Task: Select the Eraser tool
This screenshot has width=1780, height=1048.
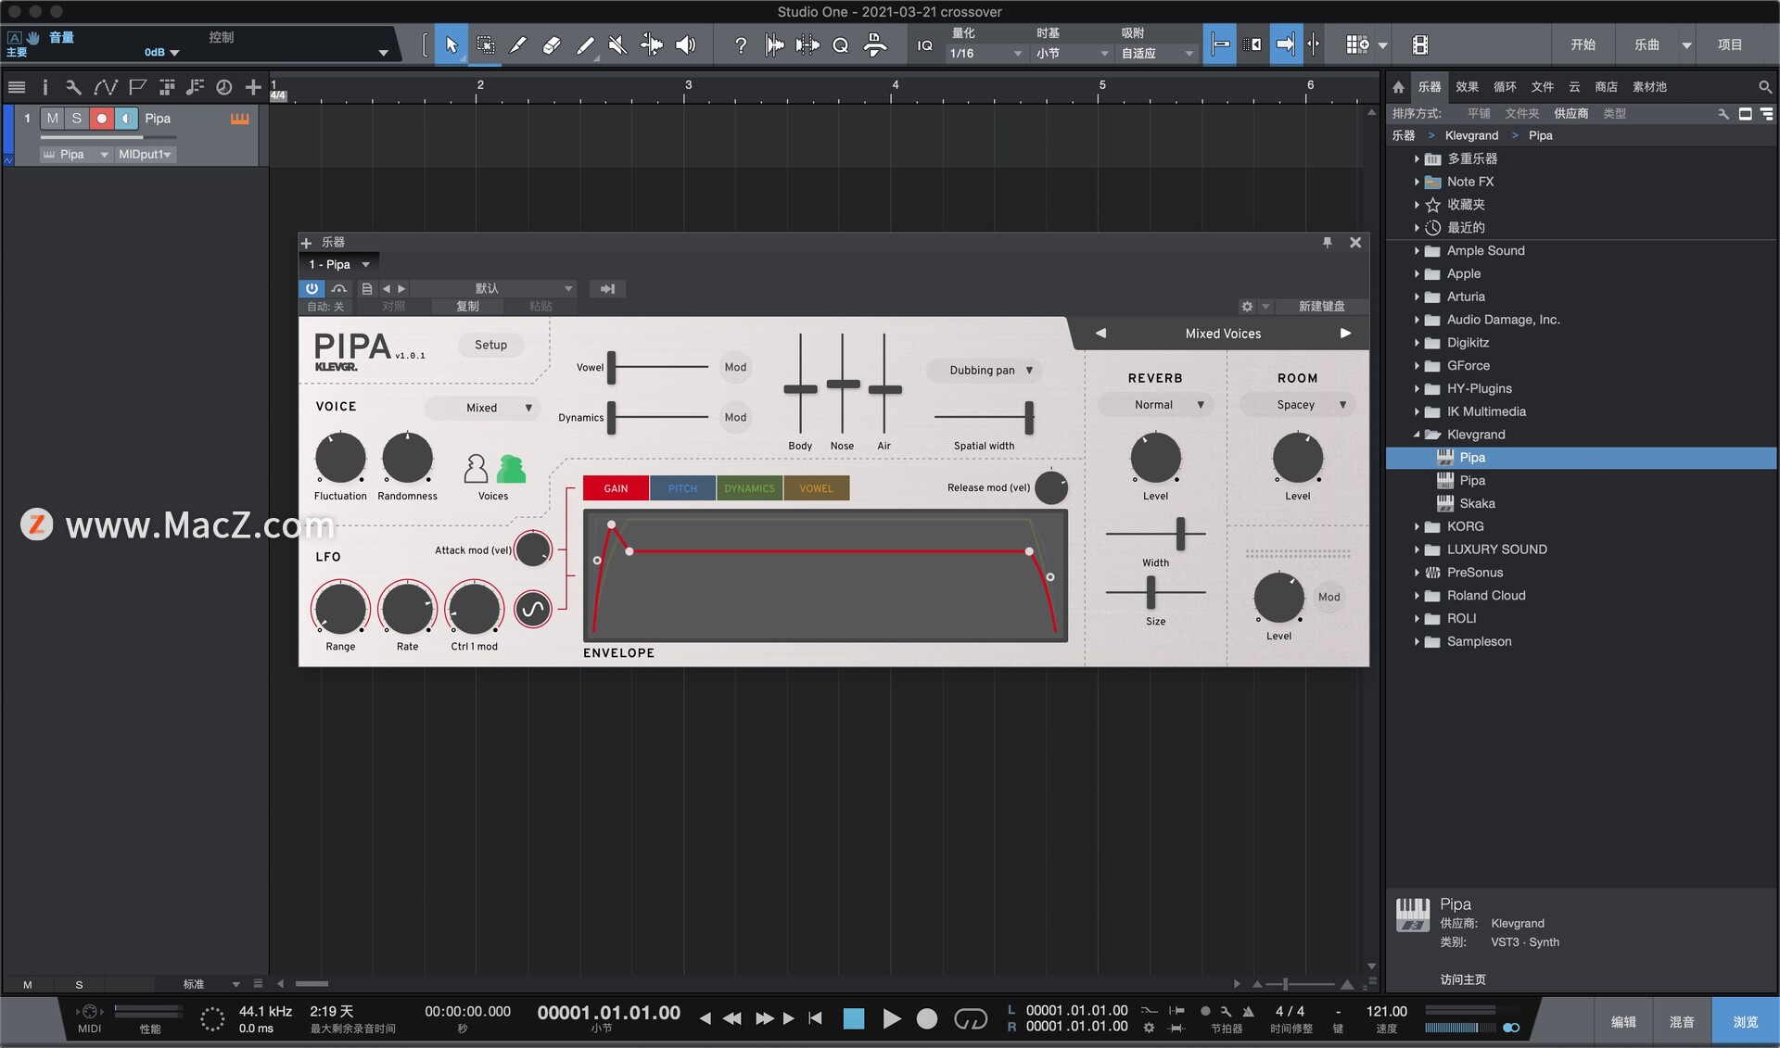Action: (552, 44)
